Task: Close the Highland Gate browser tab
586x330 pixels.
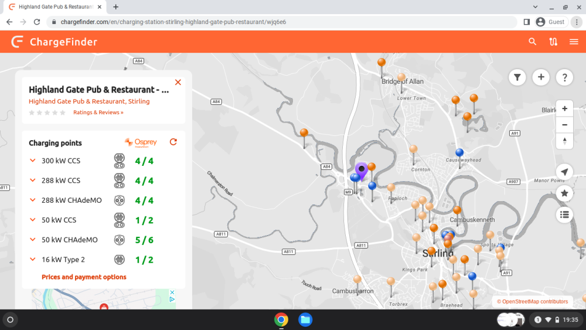Action: click(x=100, y=6)
